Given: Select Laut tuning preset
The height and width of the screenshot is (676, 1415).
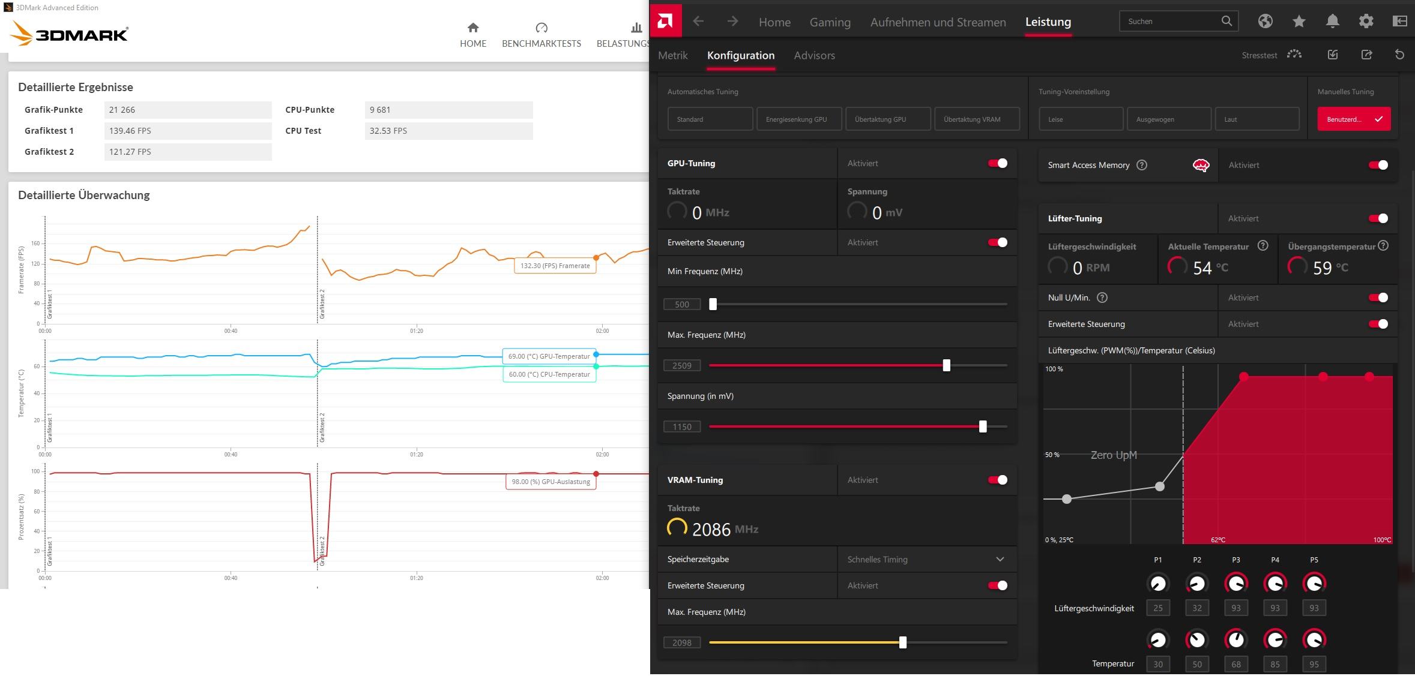Looking at the screenshot, I should point(1257,119).
